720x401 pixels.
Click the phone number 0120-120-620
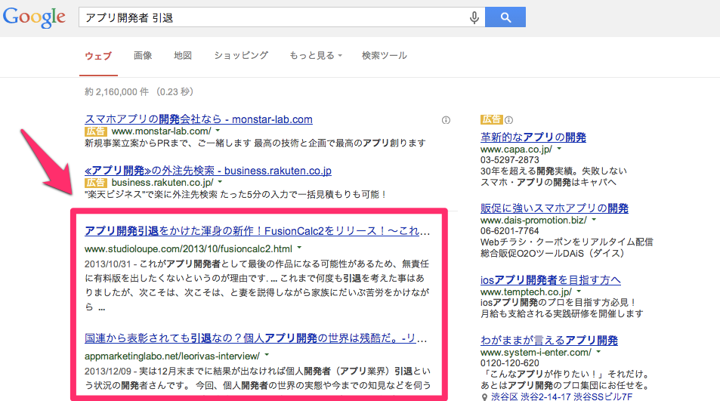coord(510,363)
